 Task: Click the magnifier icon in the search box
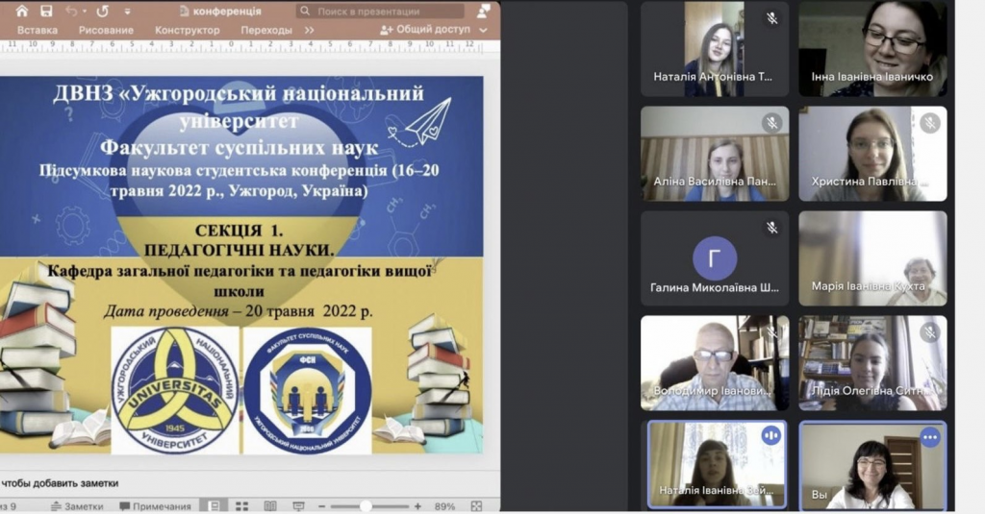coord(305,12)
